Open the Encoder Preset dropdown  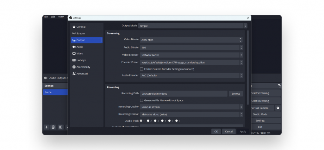tap(191, 63)
